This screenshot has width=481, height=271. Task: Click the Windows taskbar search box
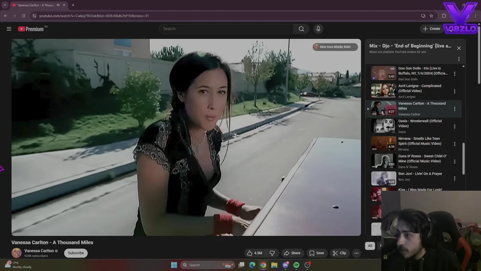coord(207,265)
